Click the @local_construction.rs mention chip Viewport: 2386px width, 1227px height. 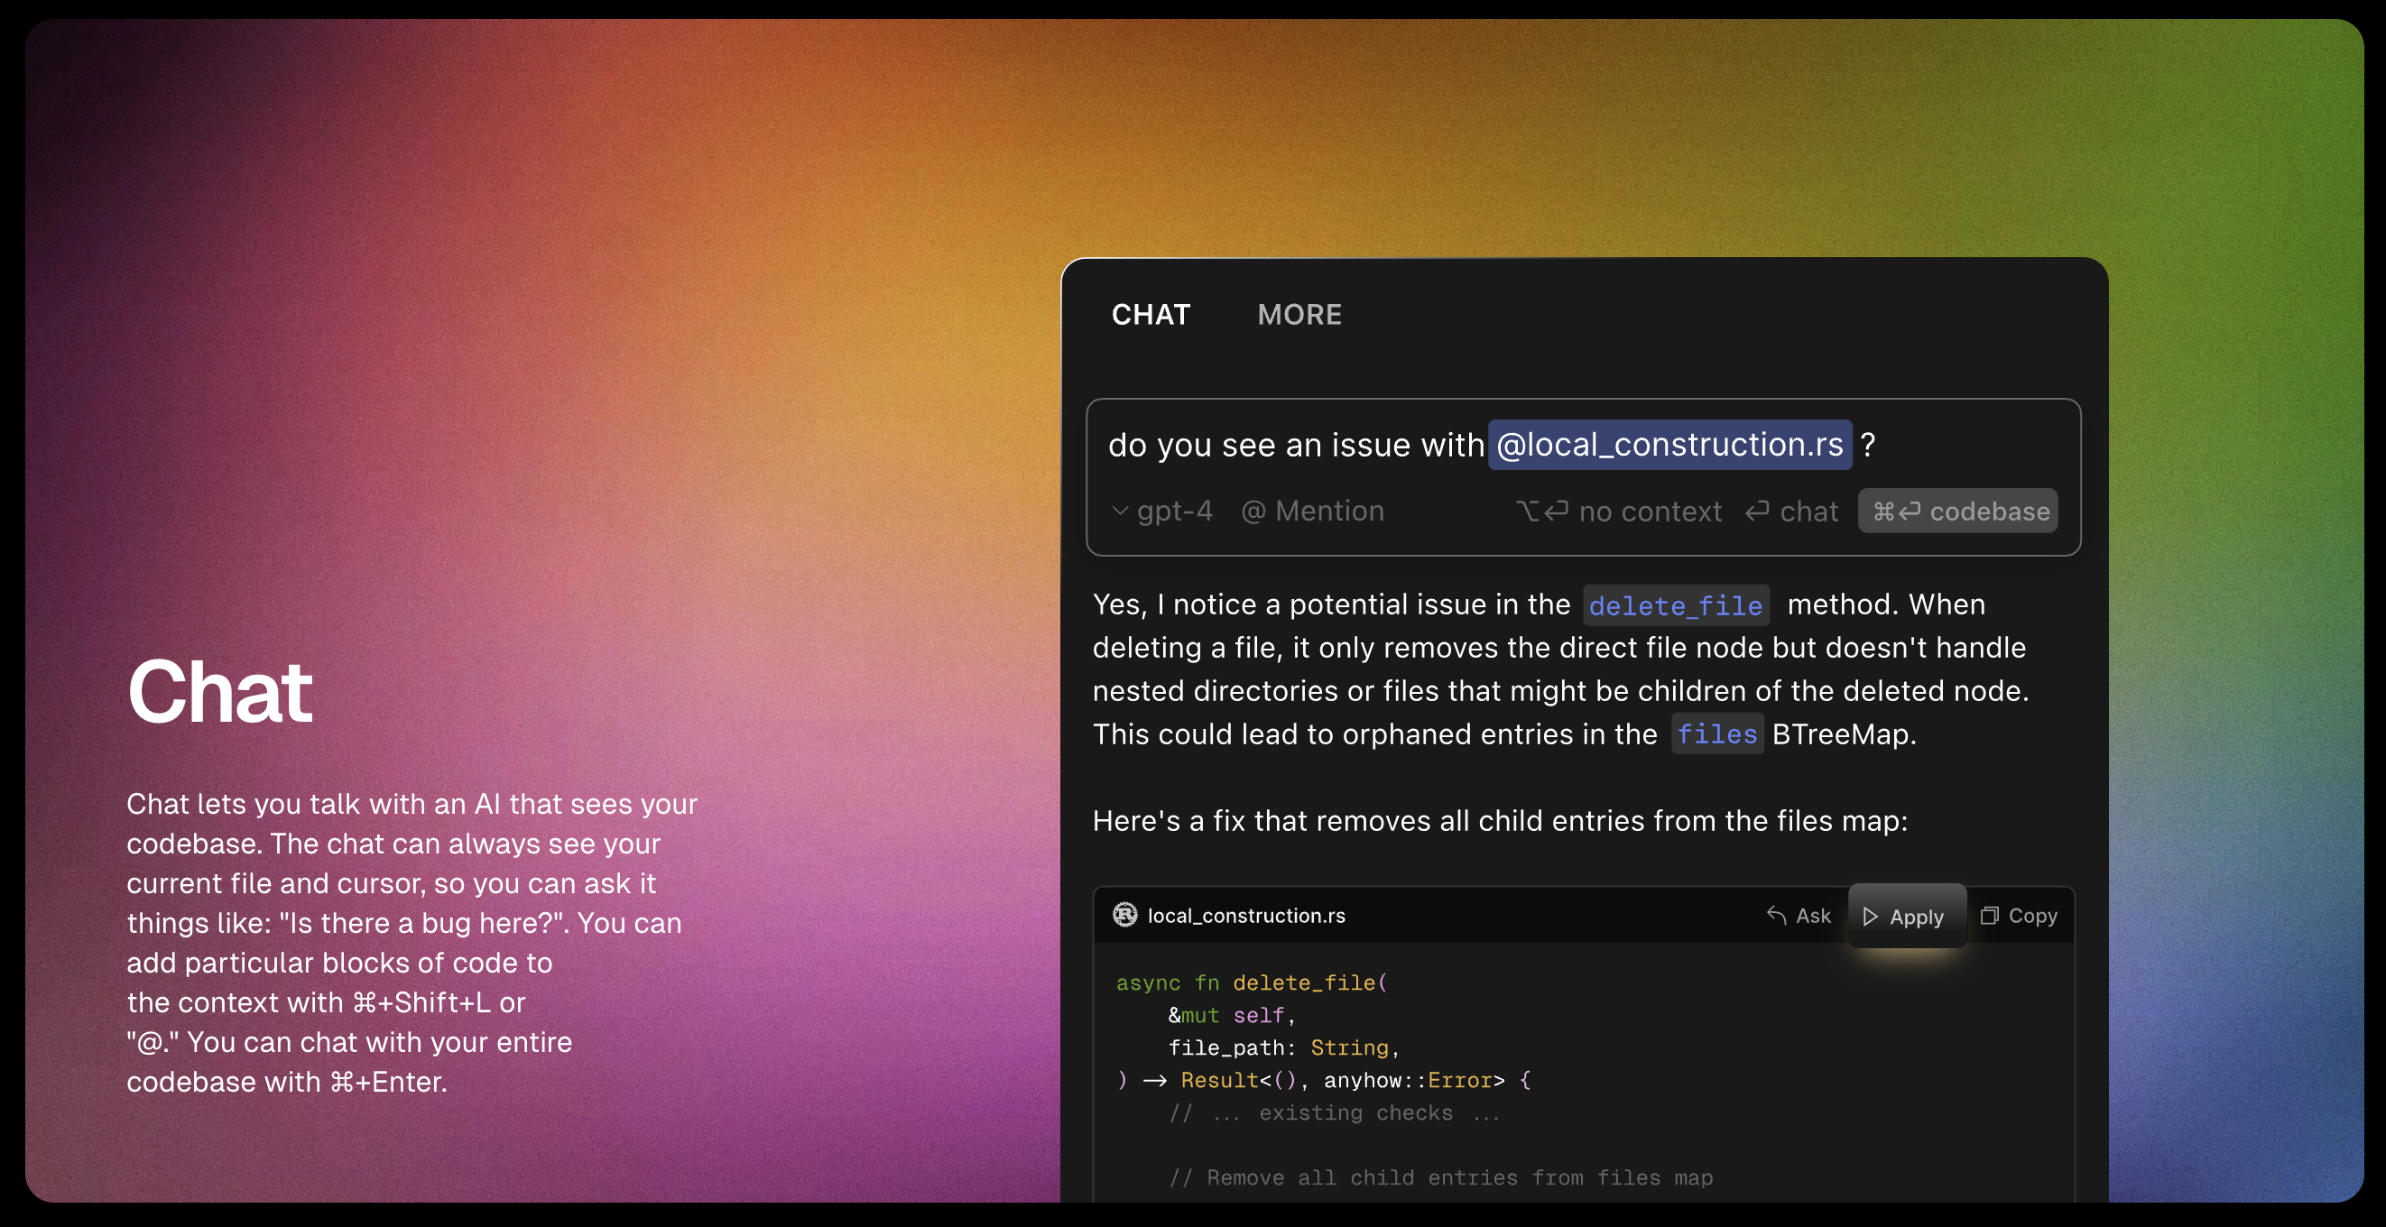click(x=1669, y=445)
